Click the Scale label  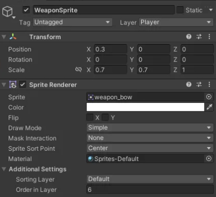pos(16,70)
